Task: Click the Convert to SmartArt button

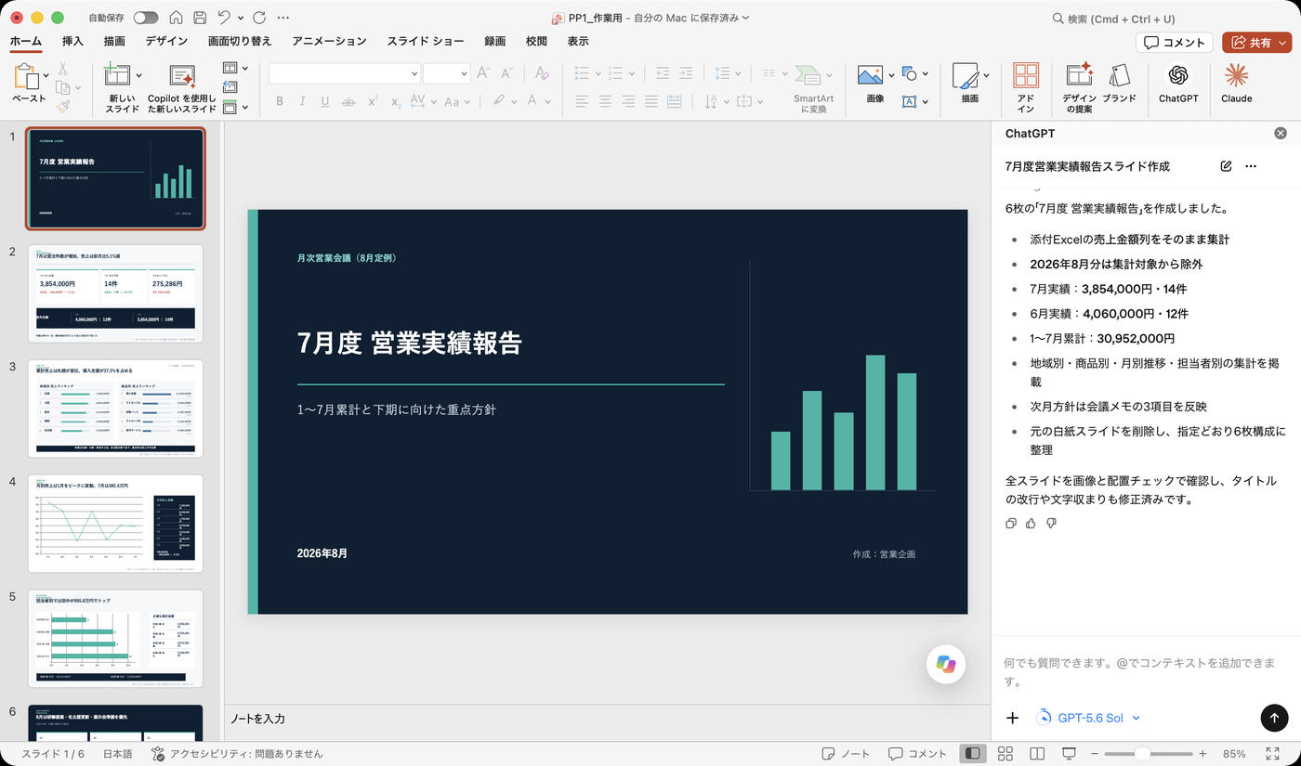Action: pyautogui.click(x=813, y=88)
